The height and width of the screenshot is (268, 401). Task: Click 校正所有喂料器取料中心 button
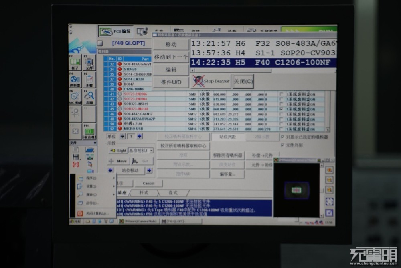(183, 146)
